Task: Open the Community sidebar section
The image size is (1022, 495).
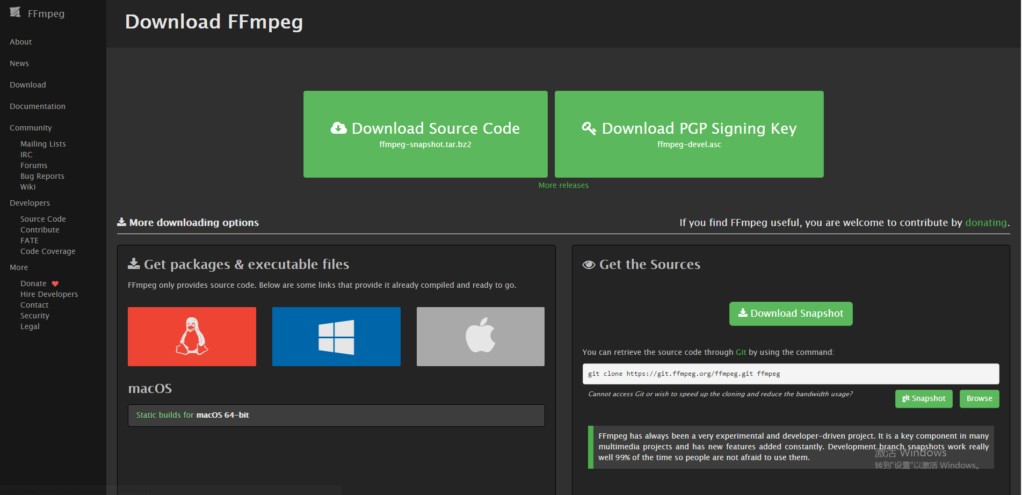Action: tap(31, 128)
